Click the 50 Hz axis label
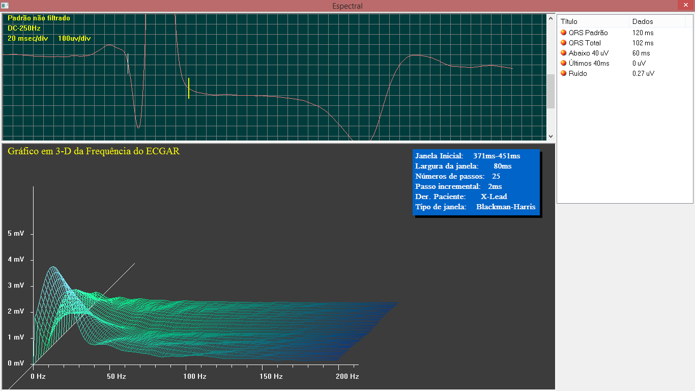 (116, 377)
